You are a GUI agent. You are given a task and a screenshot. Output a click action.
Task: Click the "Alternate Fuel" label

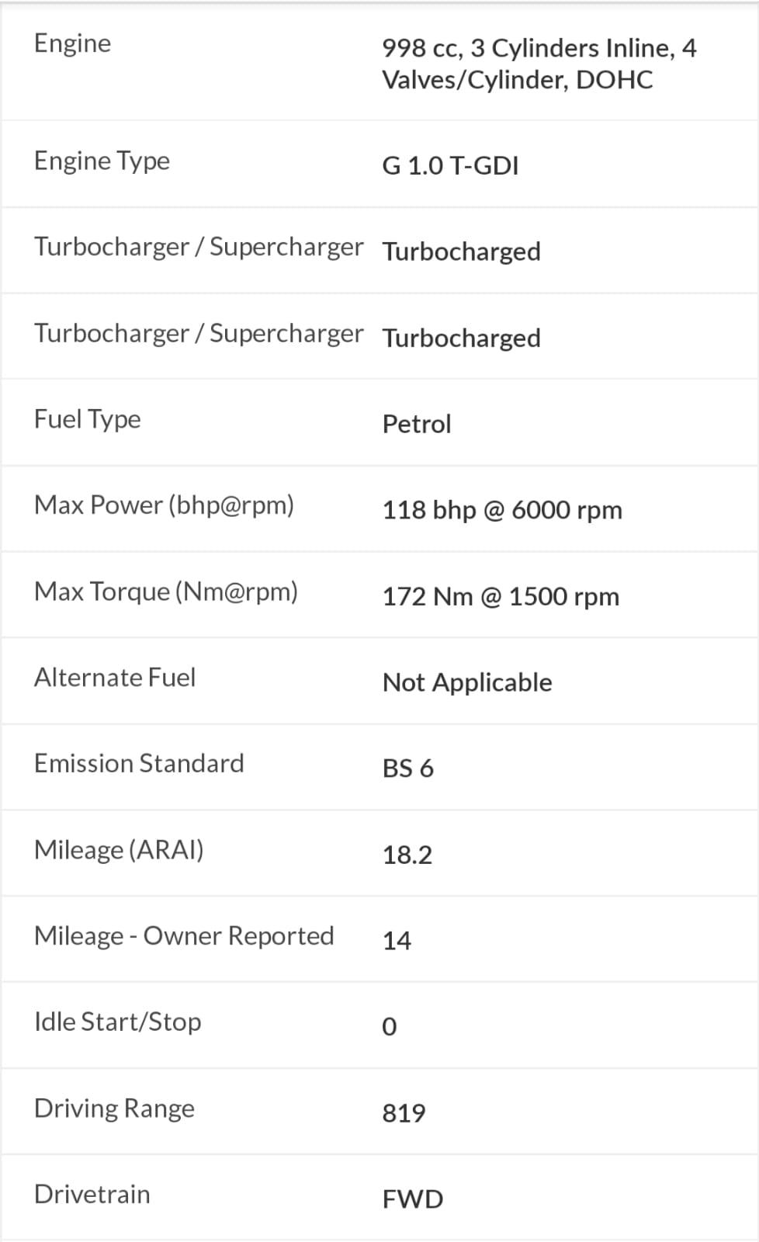tap(114, 678)
